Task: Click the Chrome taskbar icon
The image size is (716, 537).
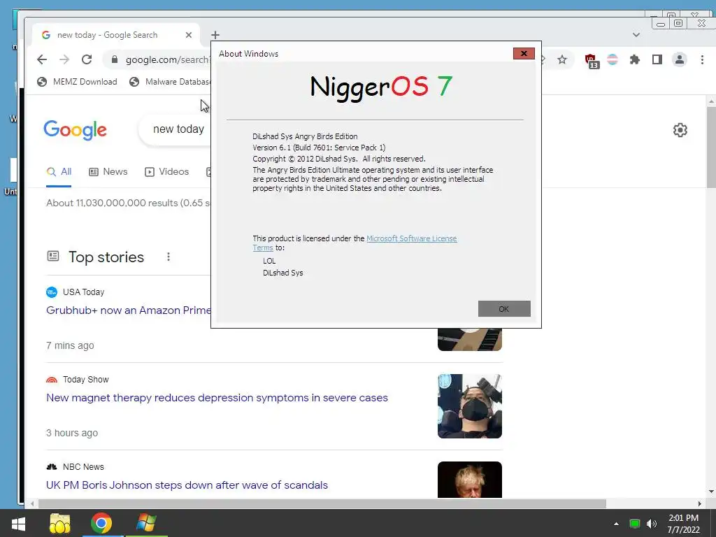Action: pos(102,523)
